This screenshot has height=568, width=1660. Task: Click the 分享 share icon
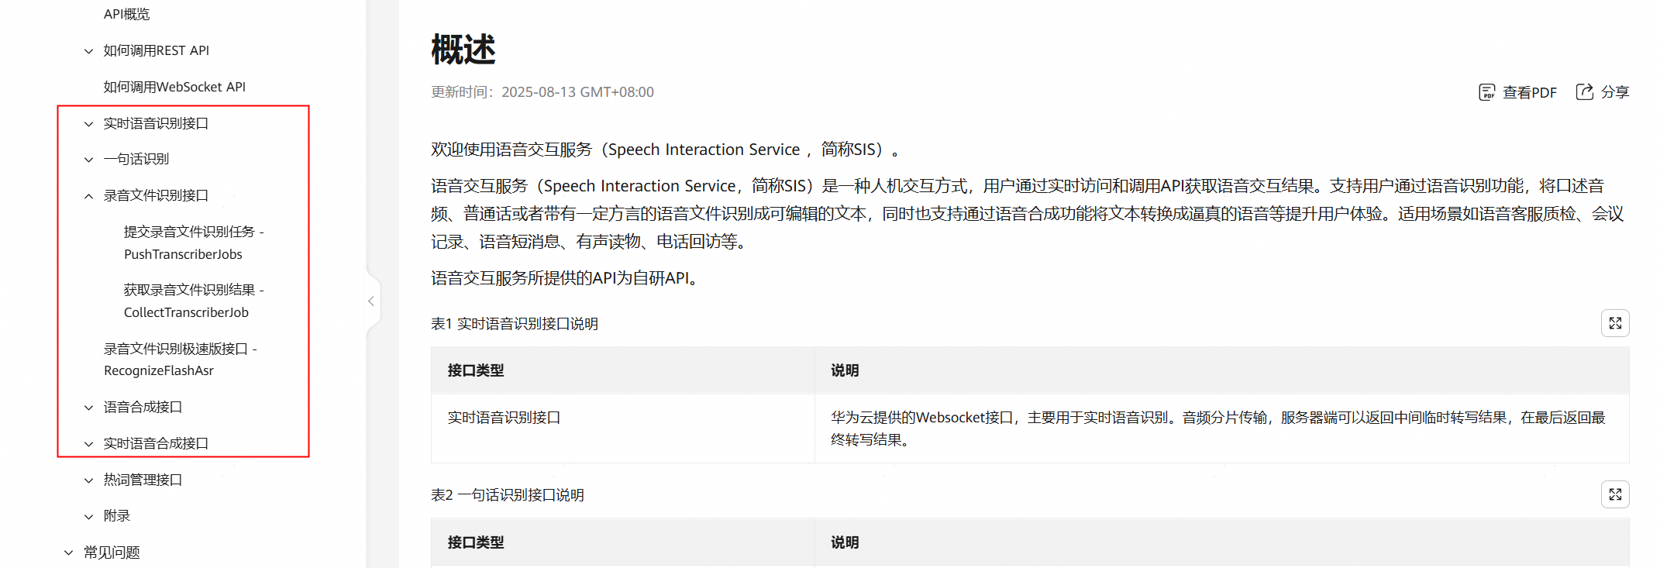(1585, 91)
